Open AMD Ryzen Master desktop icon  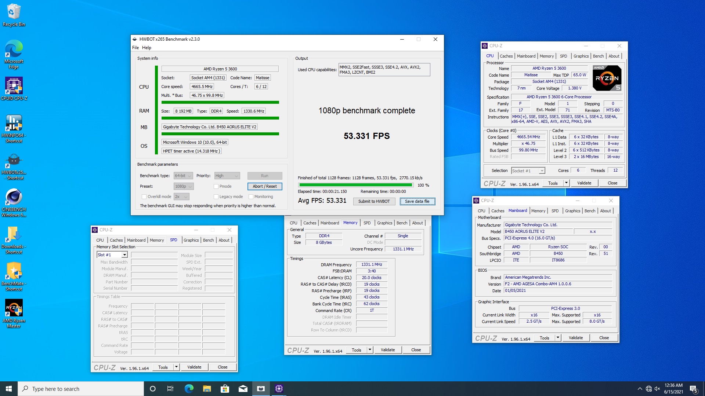(x=14, y=313)
